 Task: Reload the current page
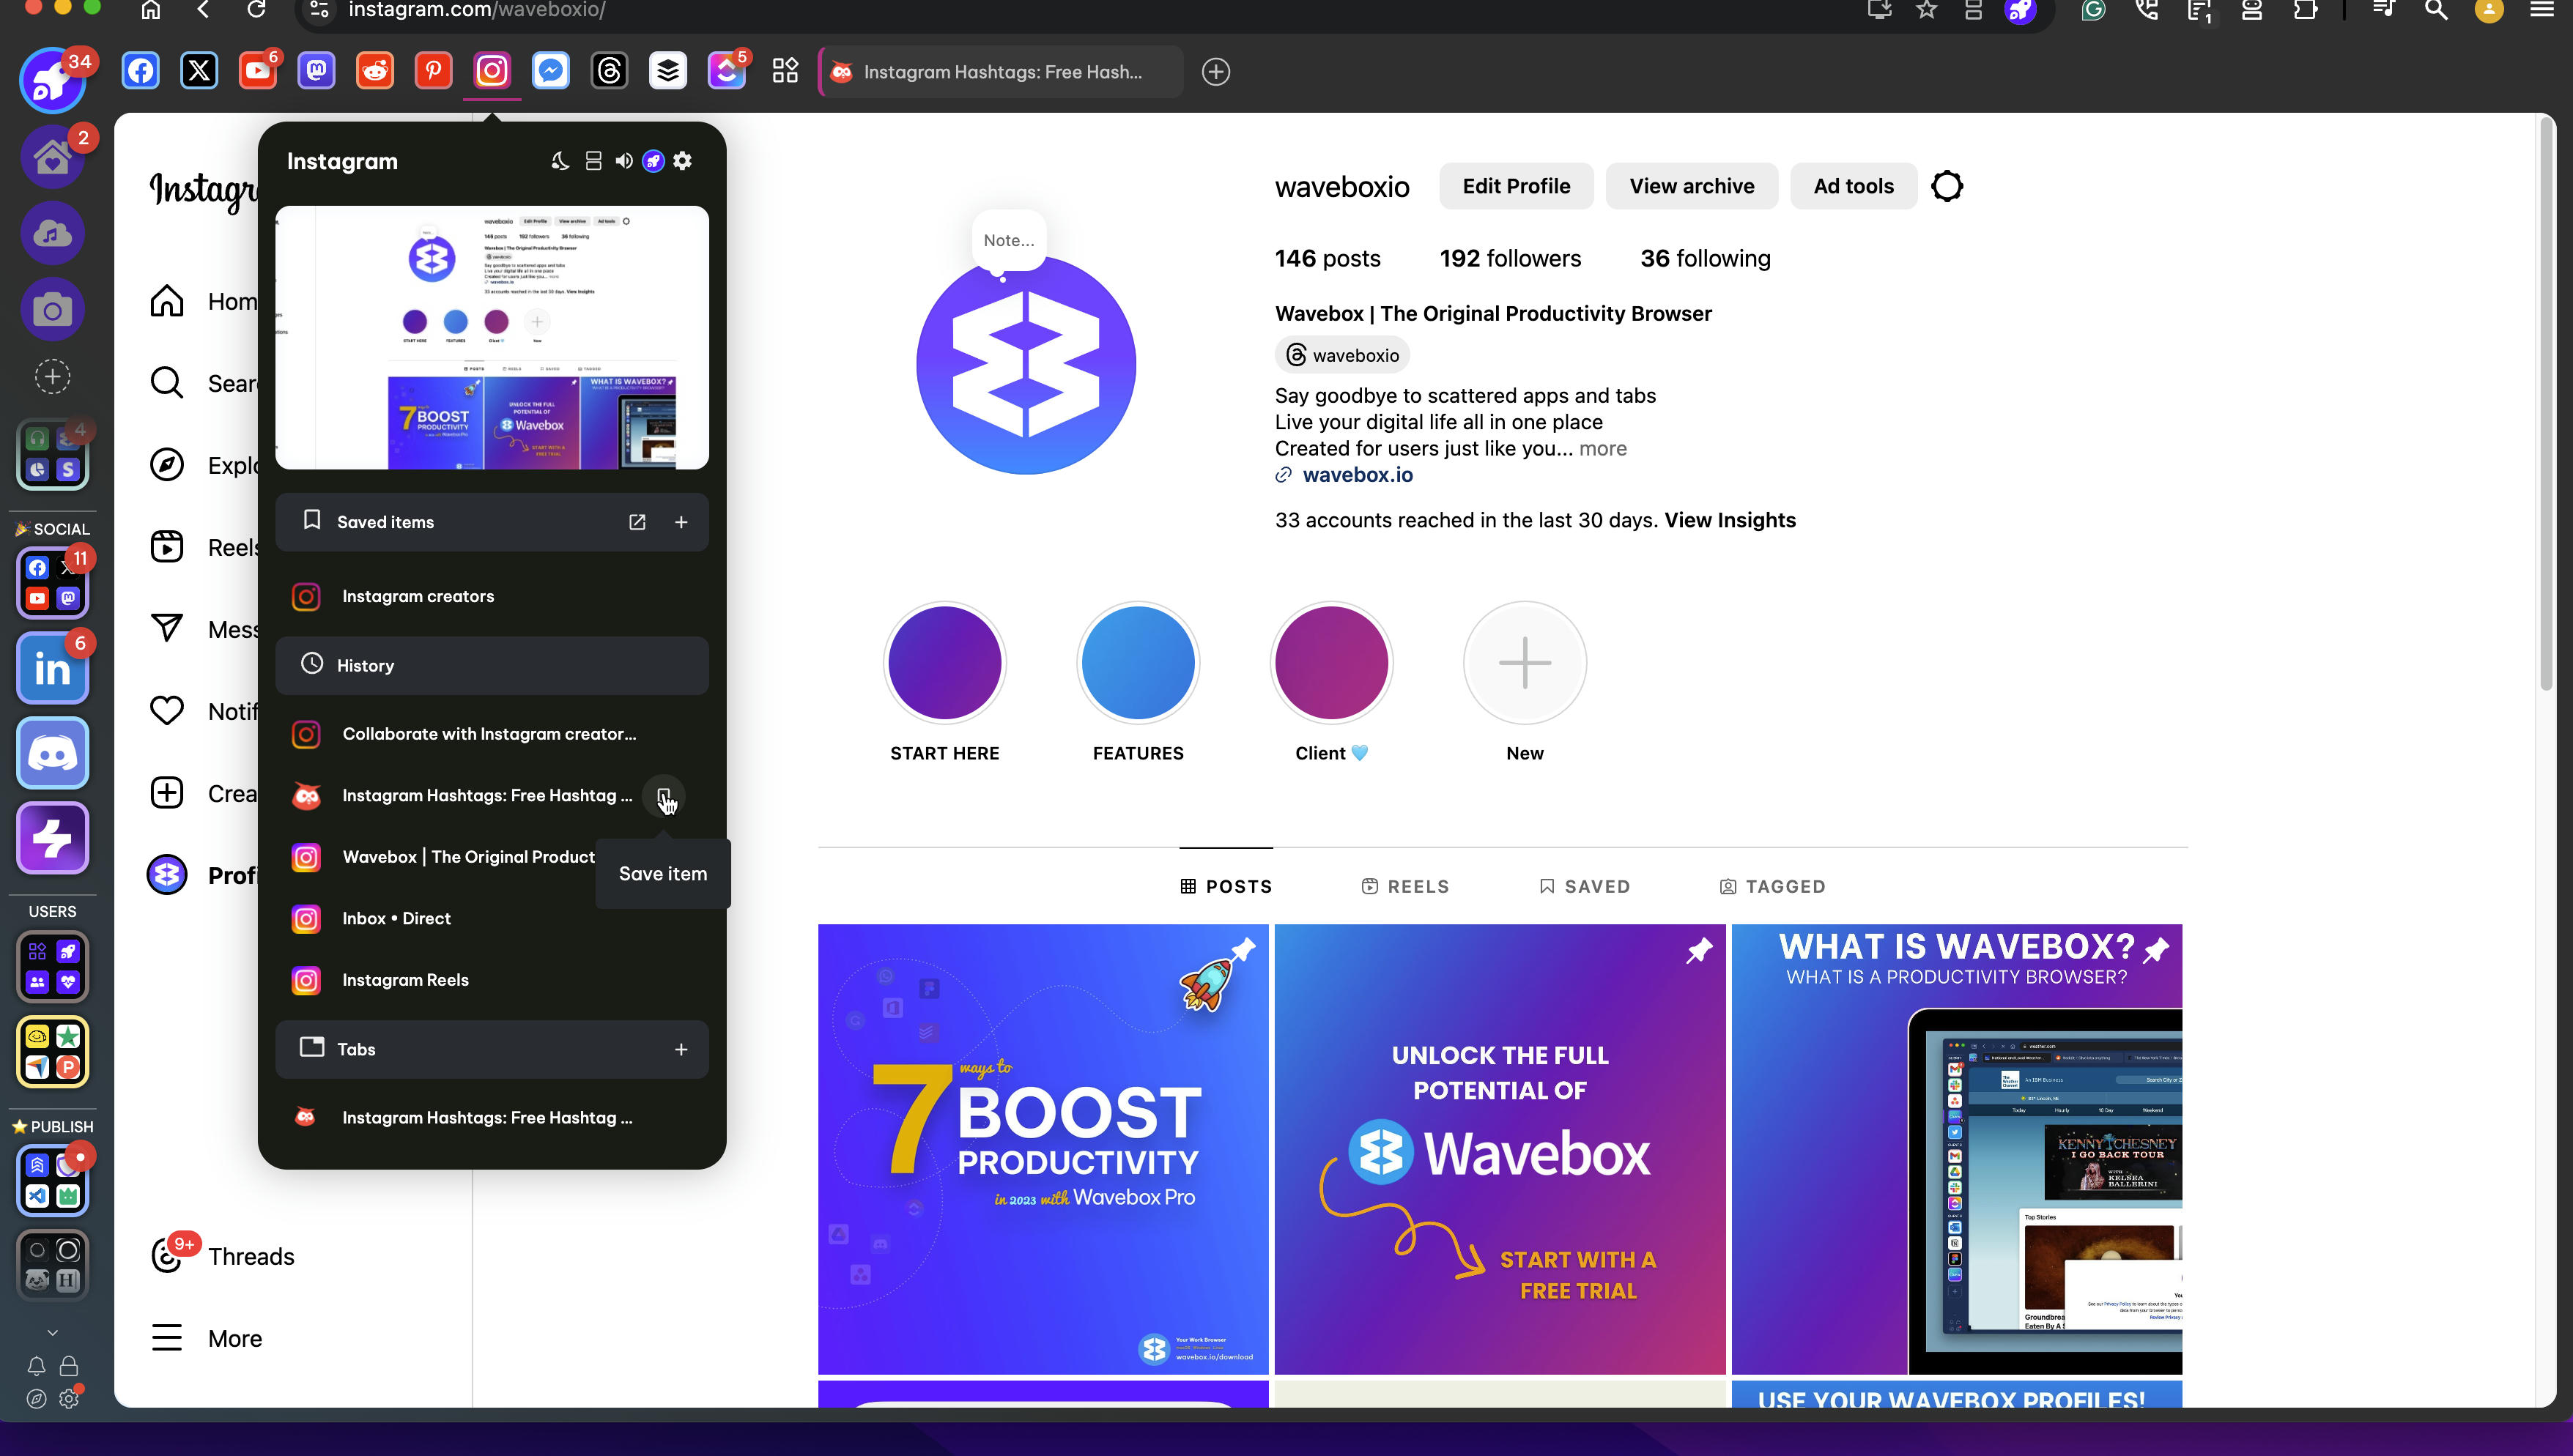[x=256, y=10]
